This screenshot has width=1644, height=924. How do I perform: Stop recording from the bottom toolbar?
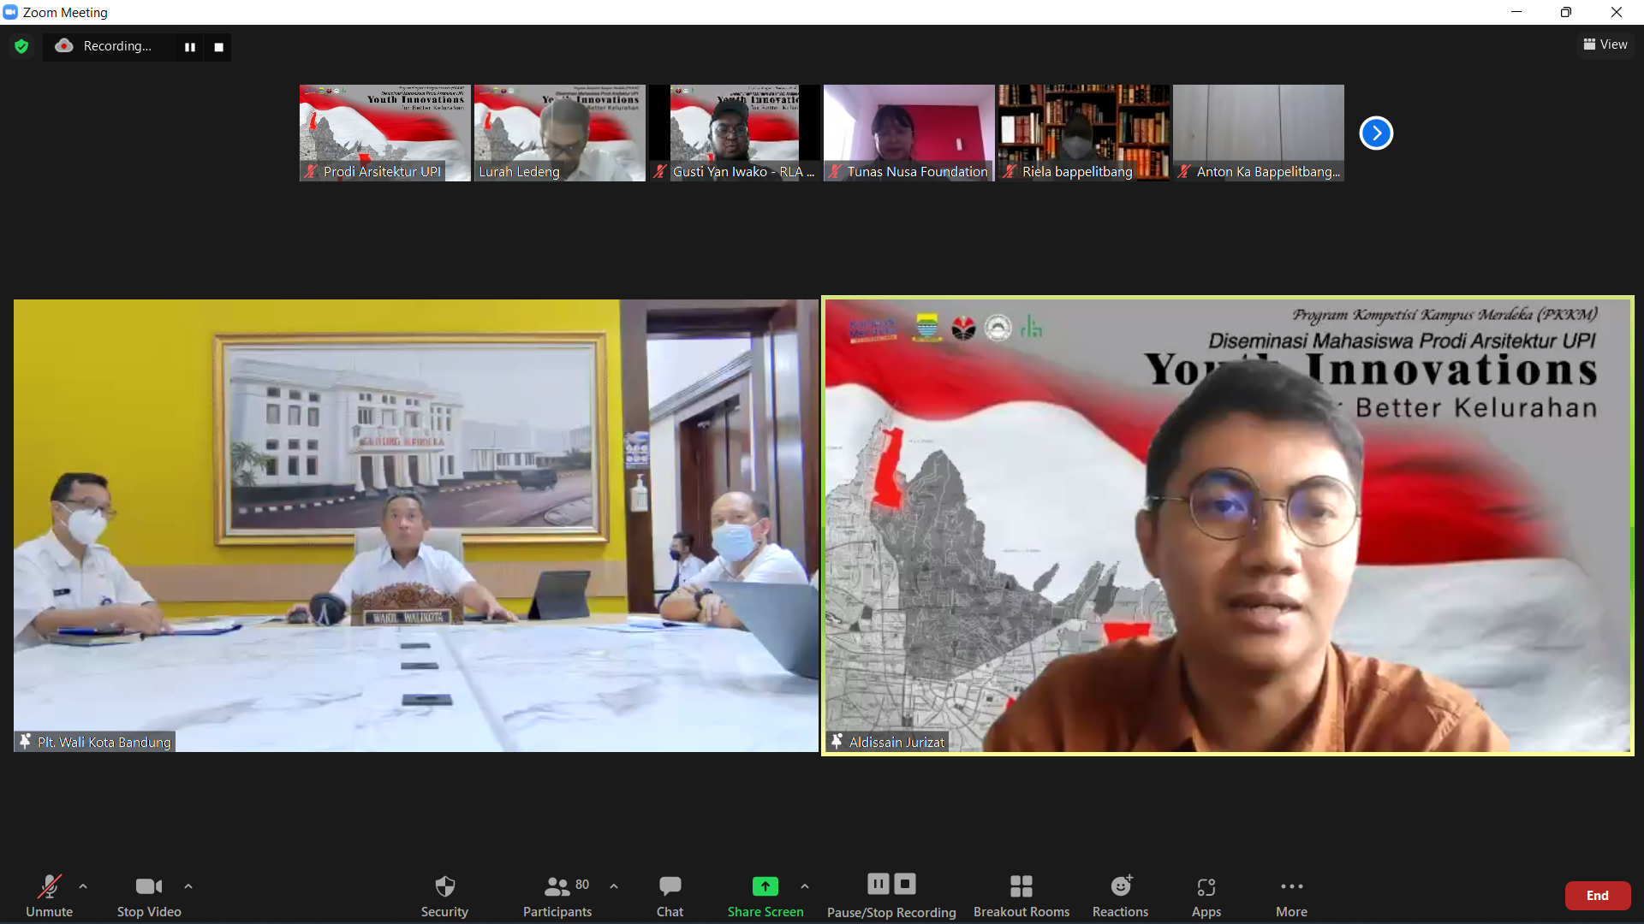pyautogui.click(x=905, y=884)
